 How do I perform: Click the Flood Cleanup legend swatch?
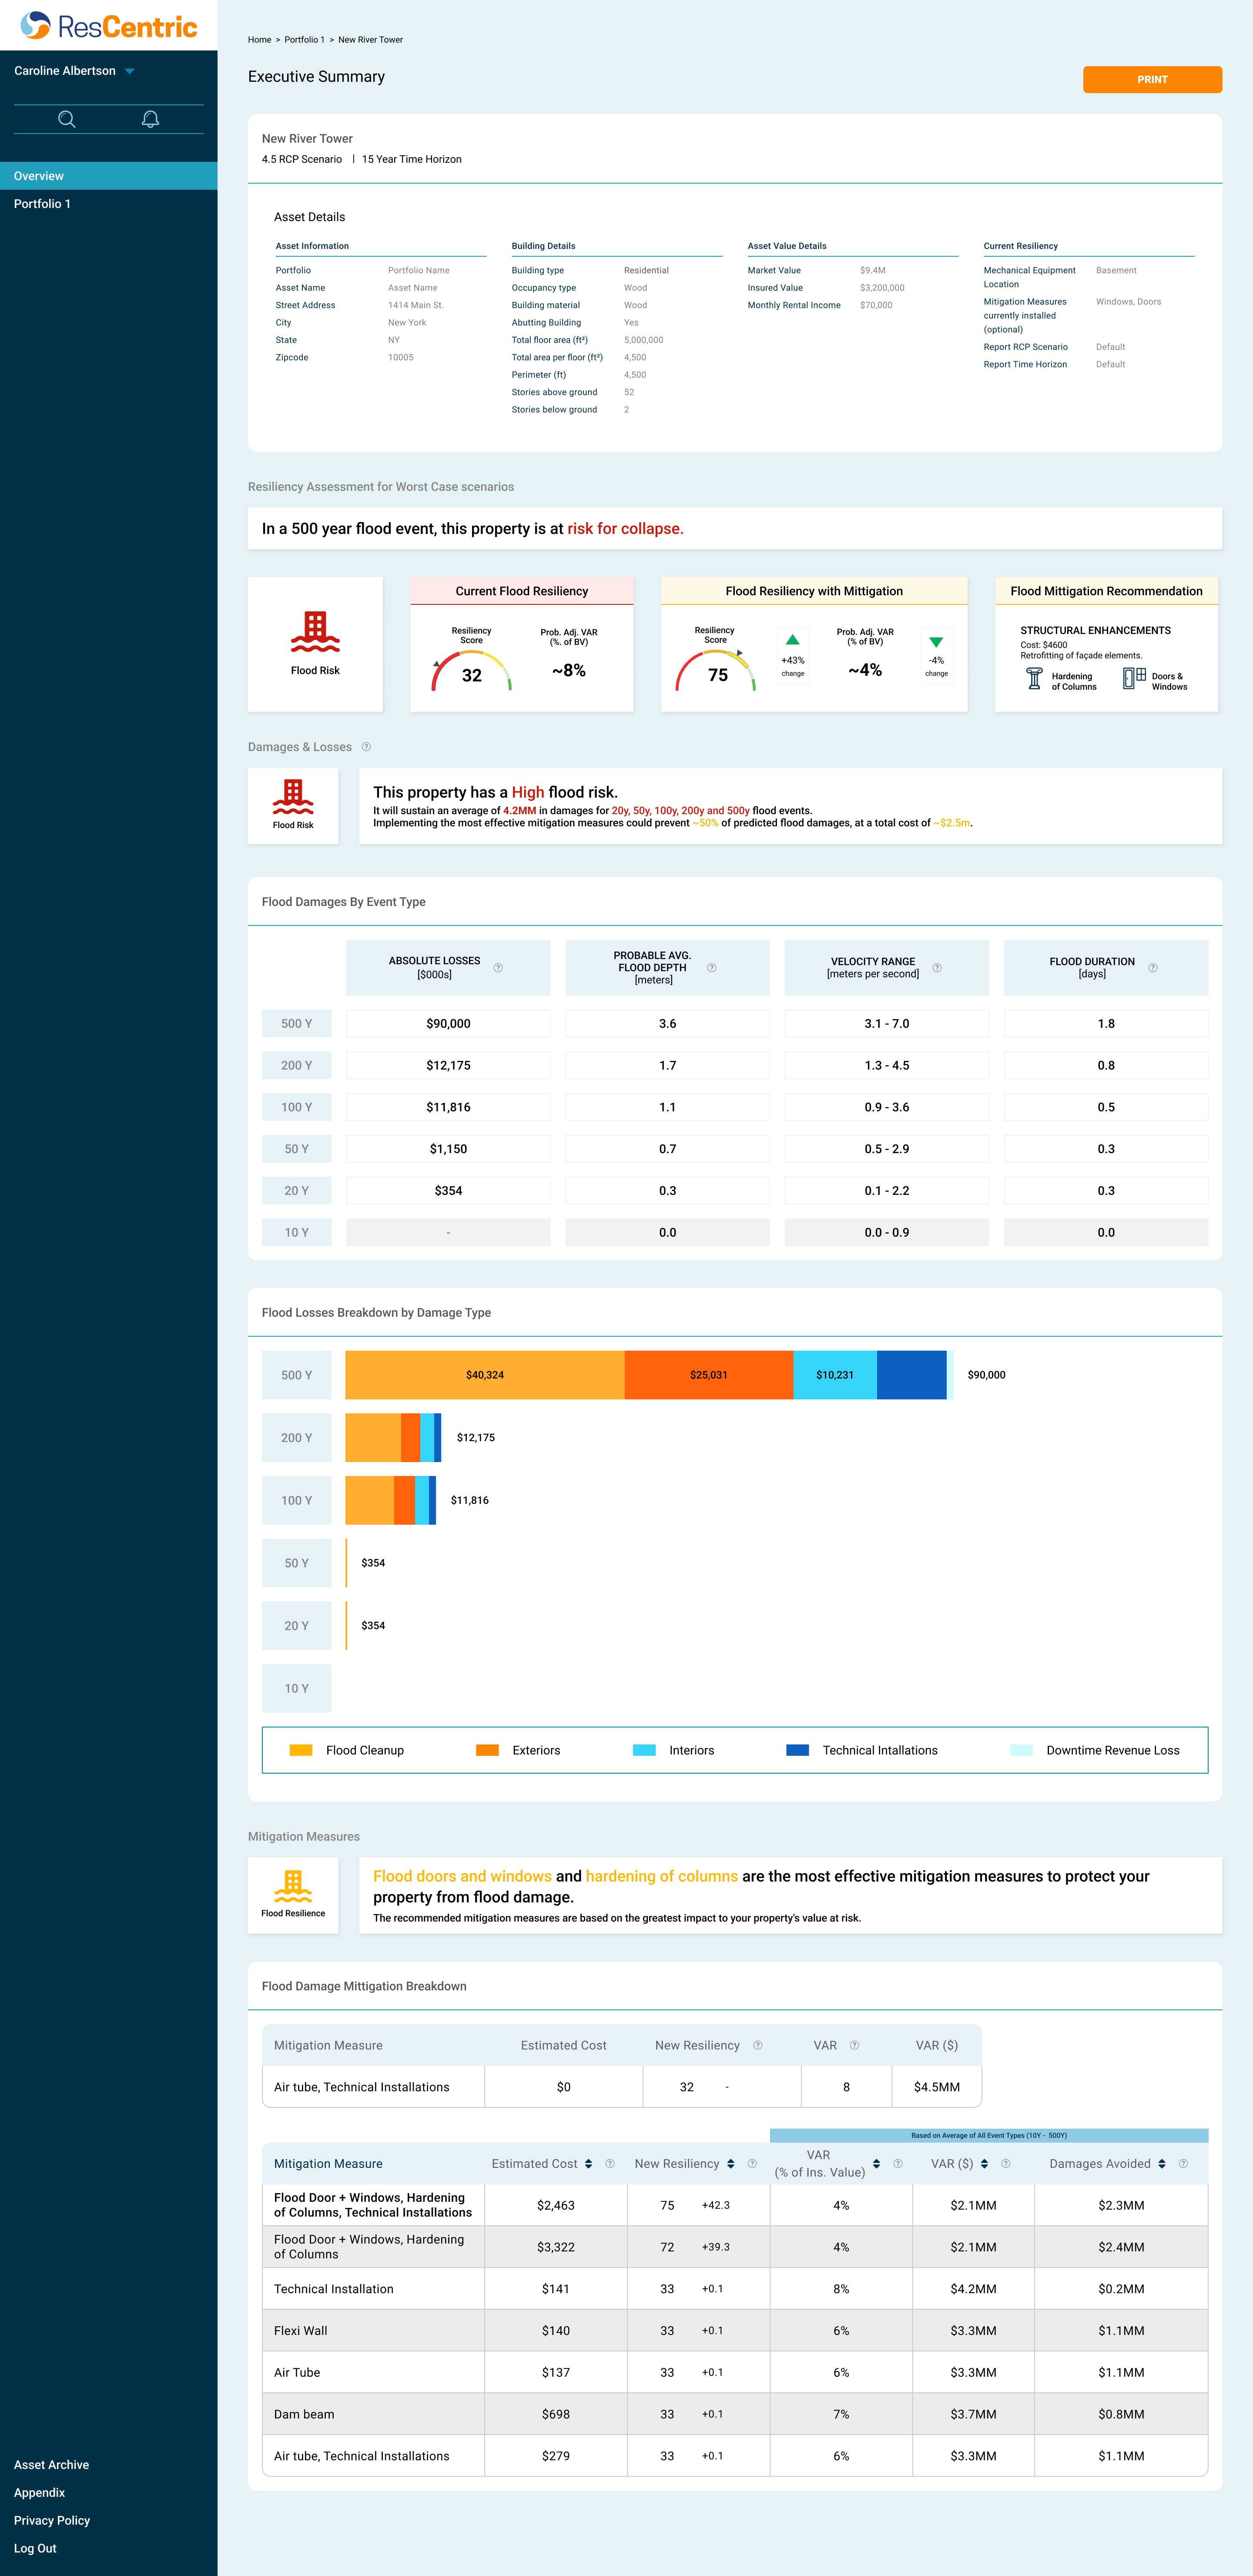click(301, 1750)
